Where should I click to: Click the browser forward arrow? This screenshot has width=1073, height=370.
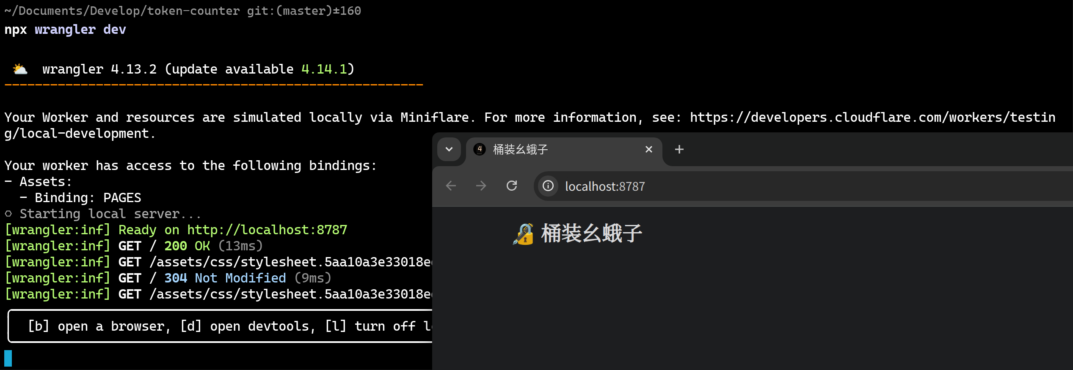pos(481,186)
